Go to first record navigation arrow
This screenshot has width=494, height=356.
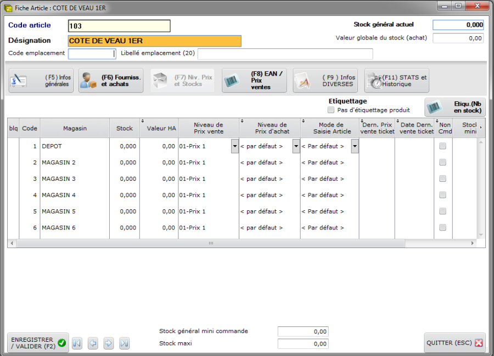[x=77, y=343]
